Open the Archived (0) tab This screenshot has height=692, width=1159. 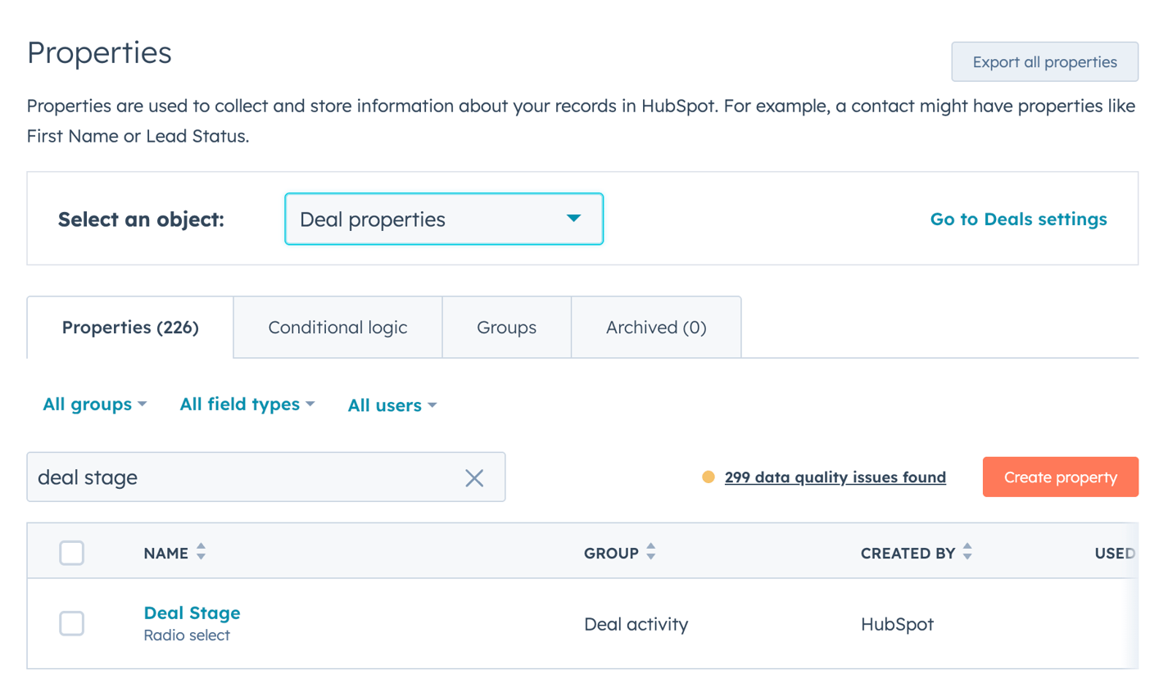point(655,327)
